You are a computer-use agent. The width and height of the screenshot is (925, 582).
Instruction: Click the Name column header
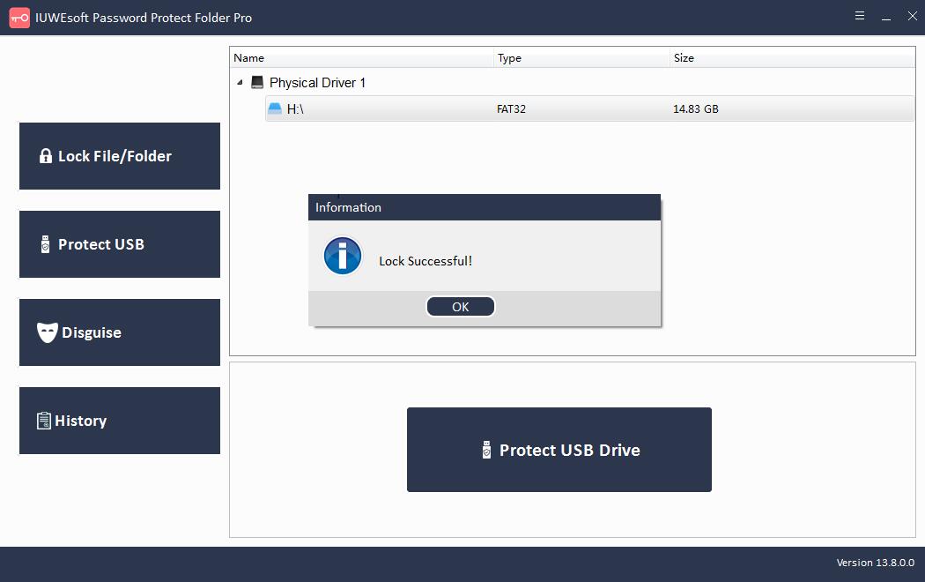361,58
